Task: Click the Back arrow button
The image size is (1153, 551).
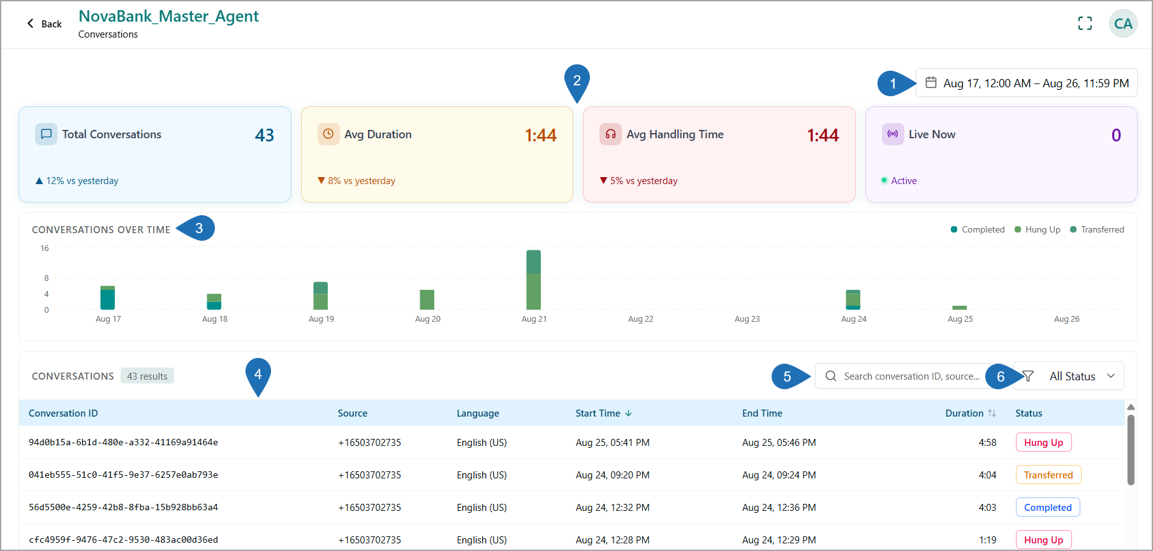Action: click(44, 24)
